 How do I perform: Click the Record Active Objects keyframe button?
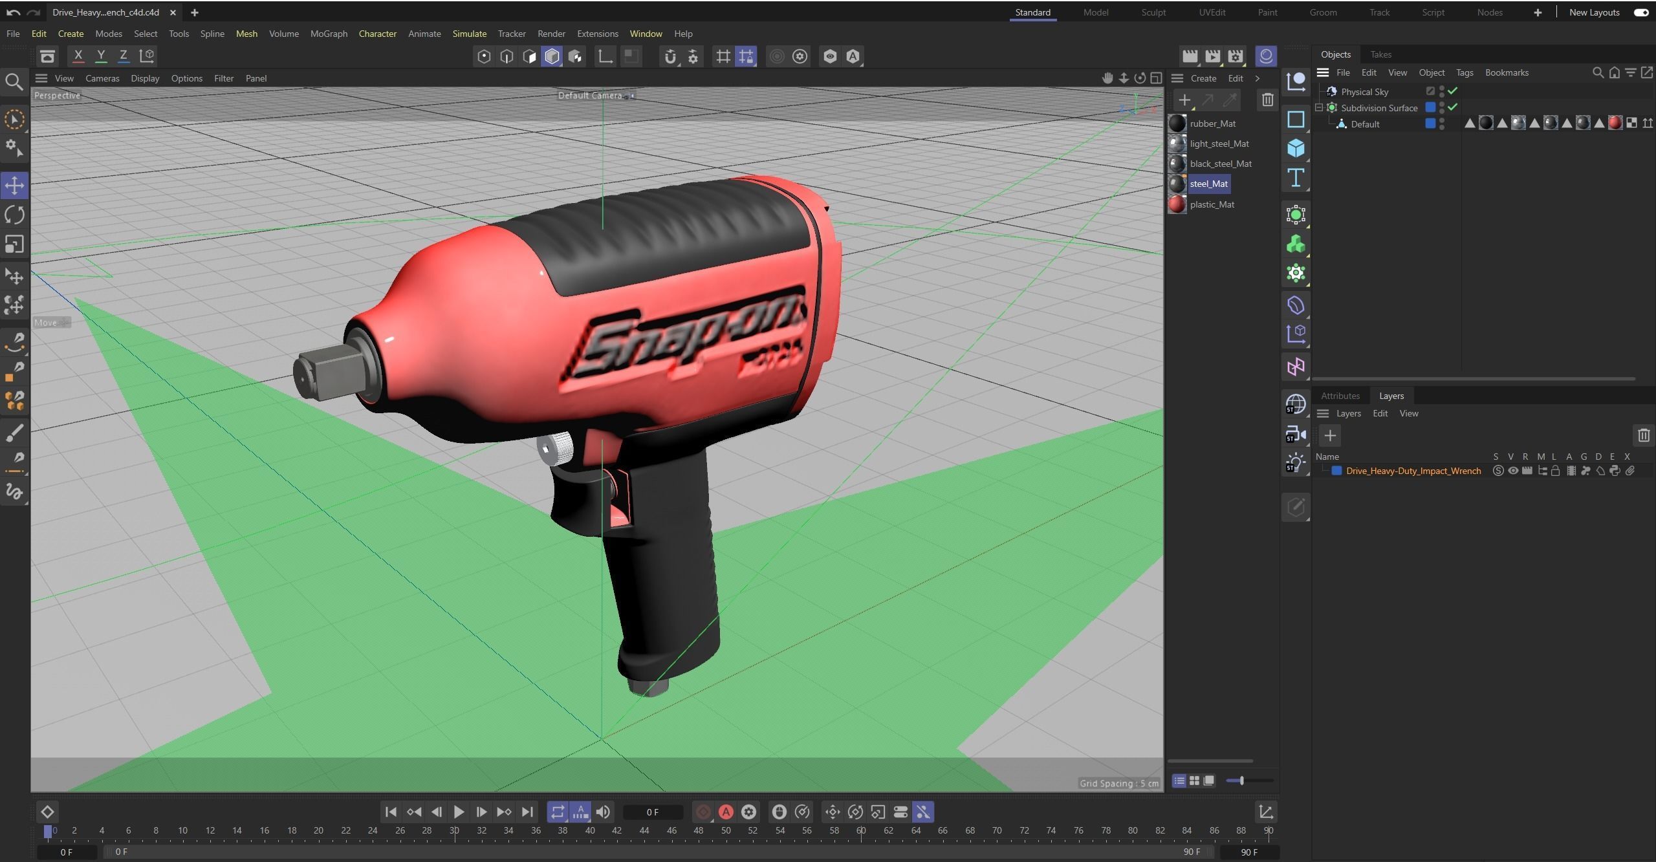pos(703,812)
